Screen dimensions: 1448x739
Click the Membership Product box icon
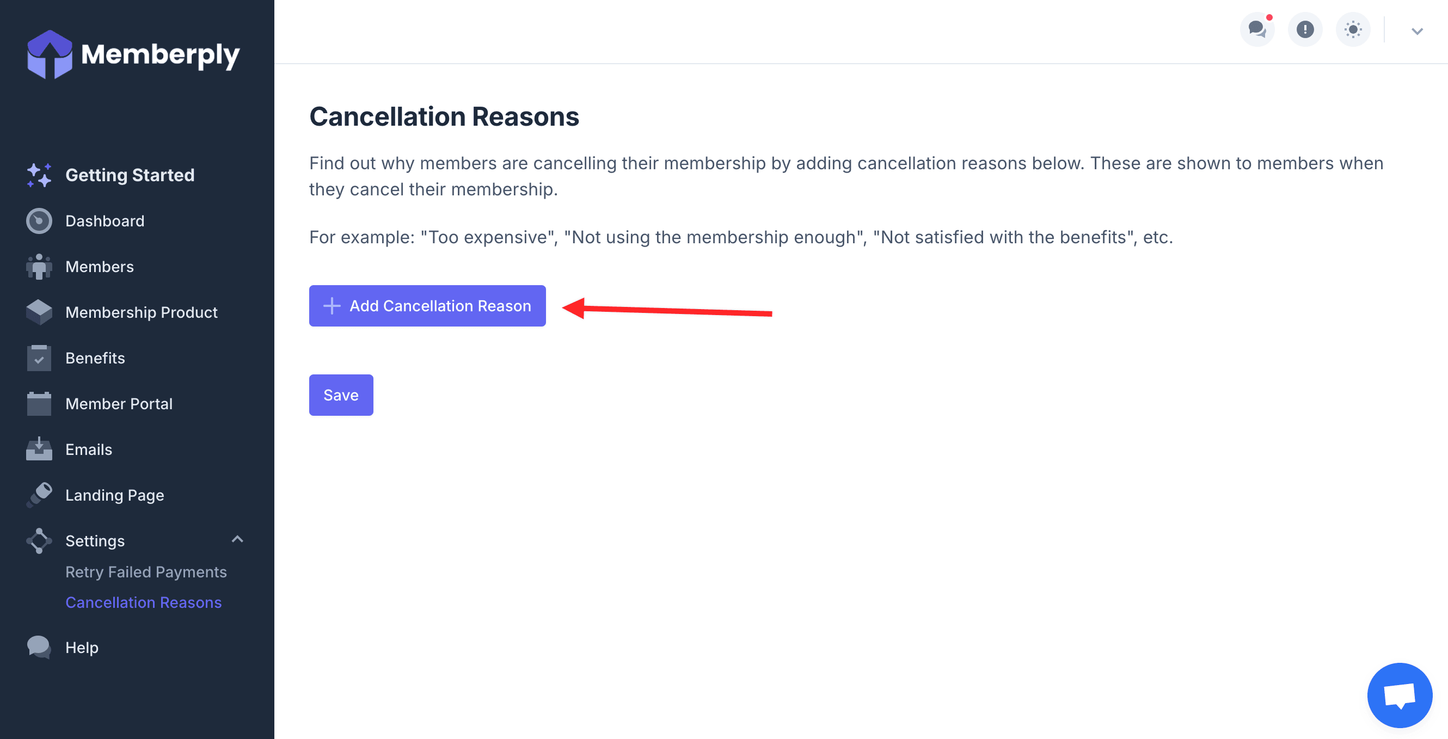pyautogui.click(x=39, y=312)
